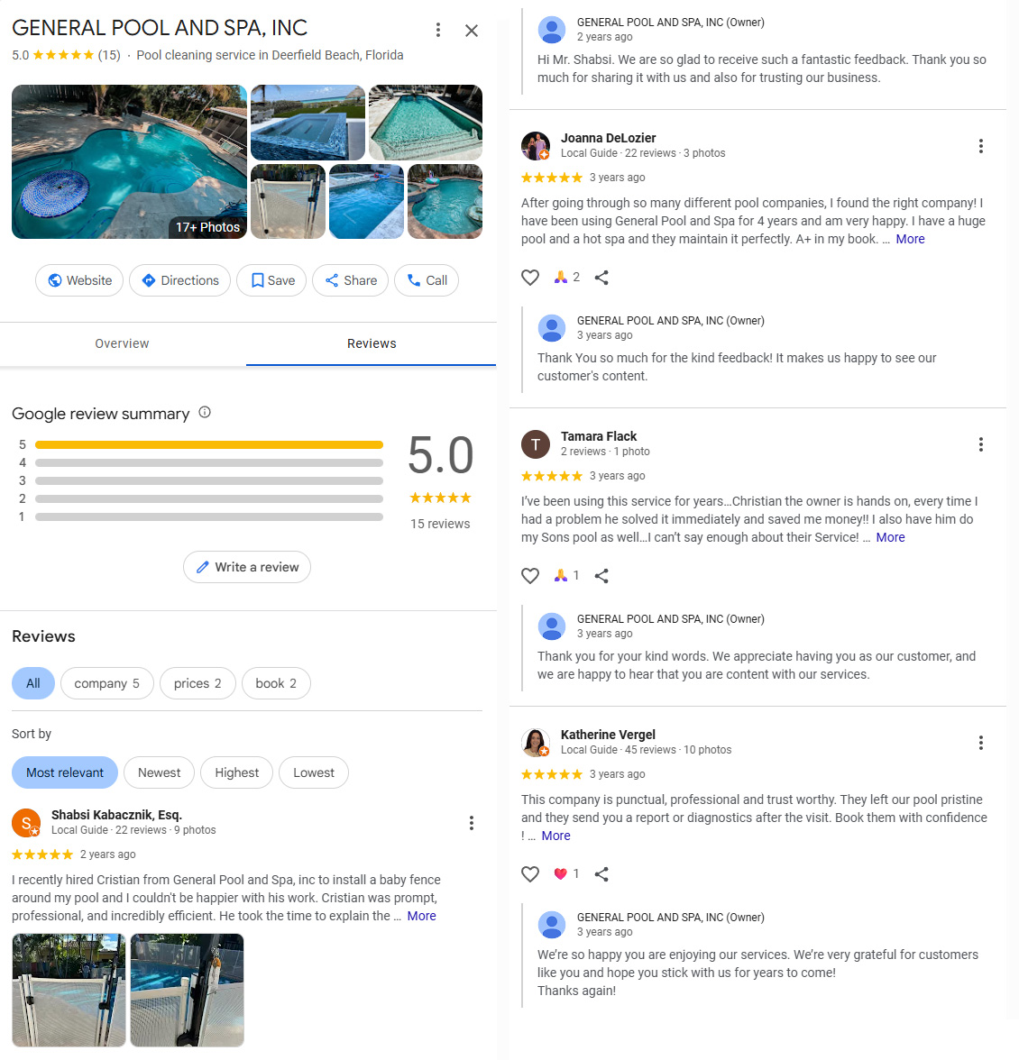Like Joanna DeLozier's review with the heart
Screen dimensions: 1019x1060
530,278
